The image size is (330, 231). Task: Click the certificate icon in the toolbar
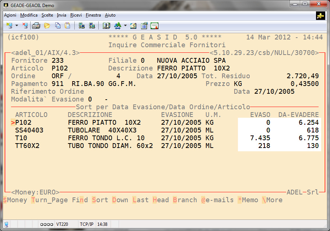click(x=154, y=26)
